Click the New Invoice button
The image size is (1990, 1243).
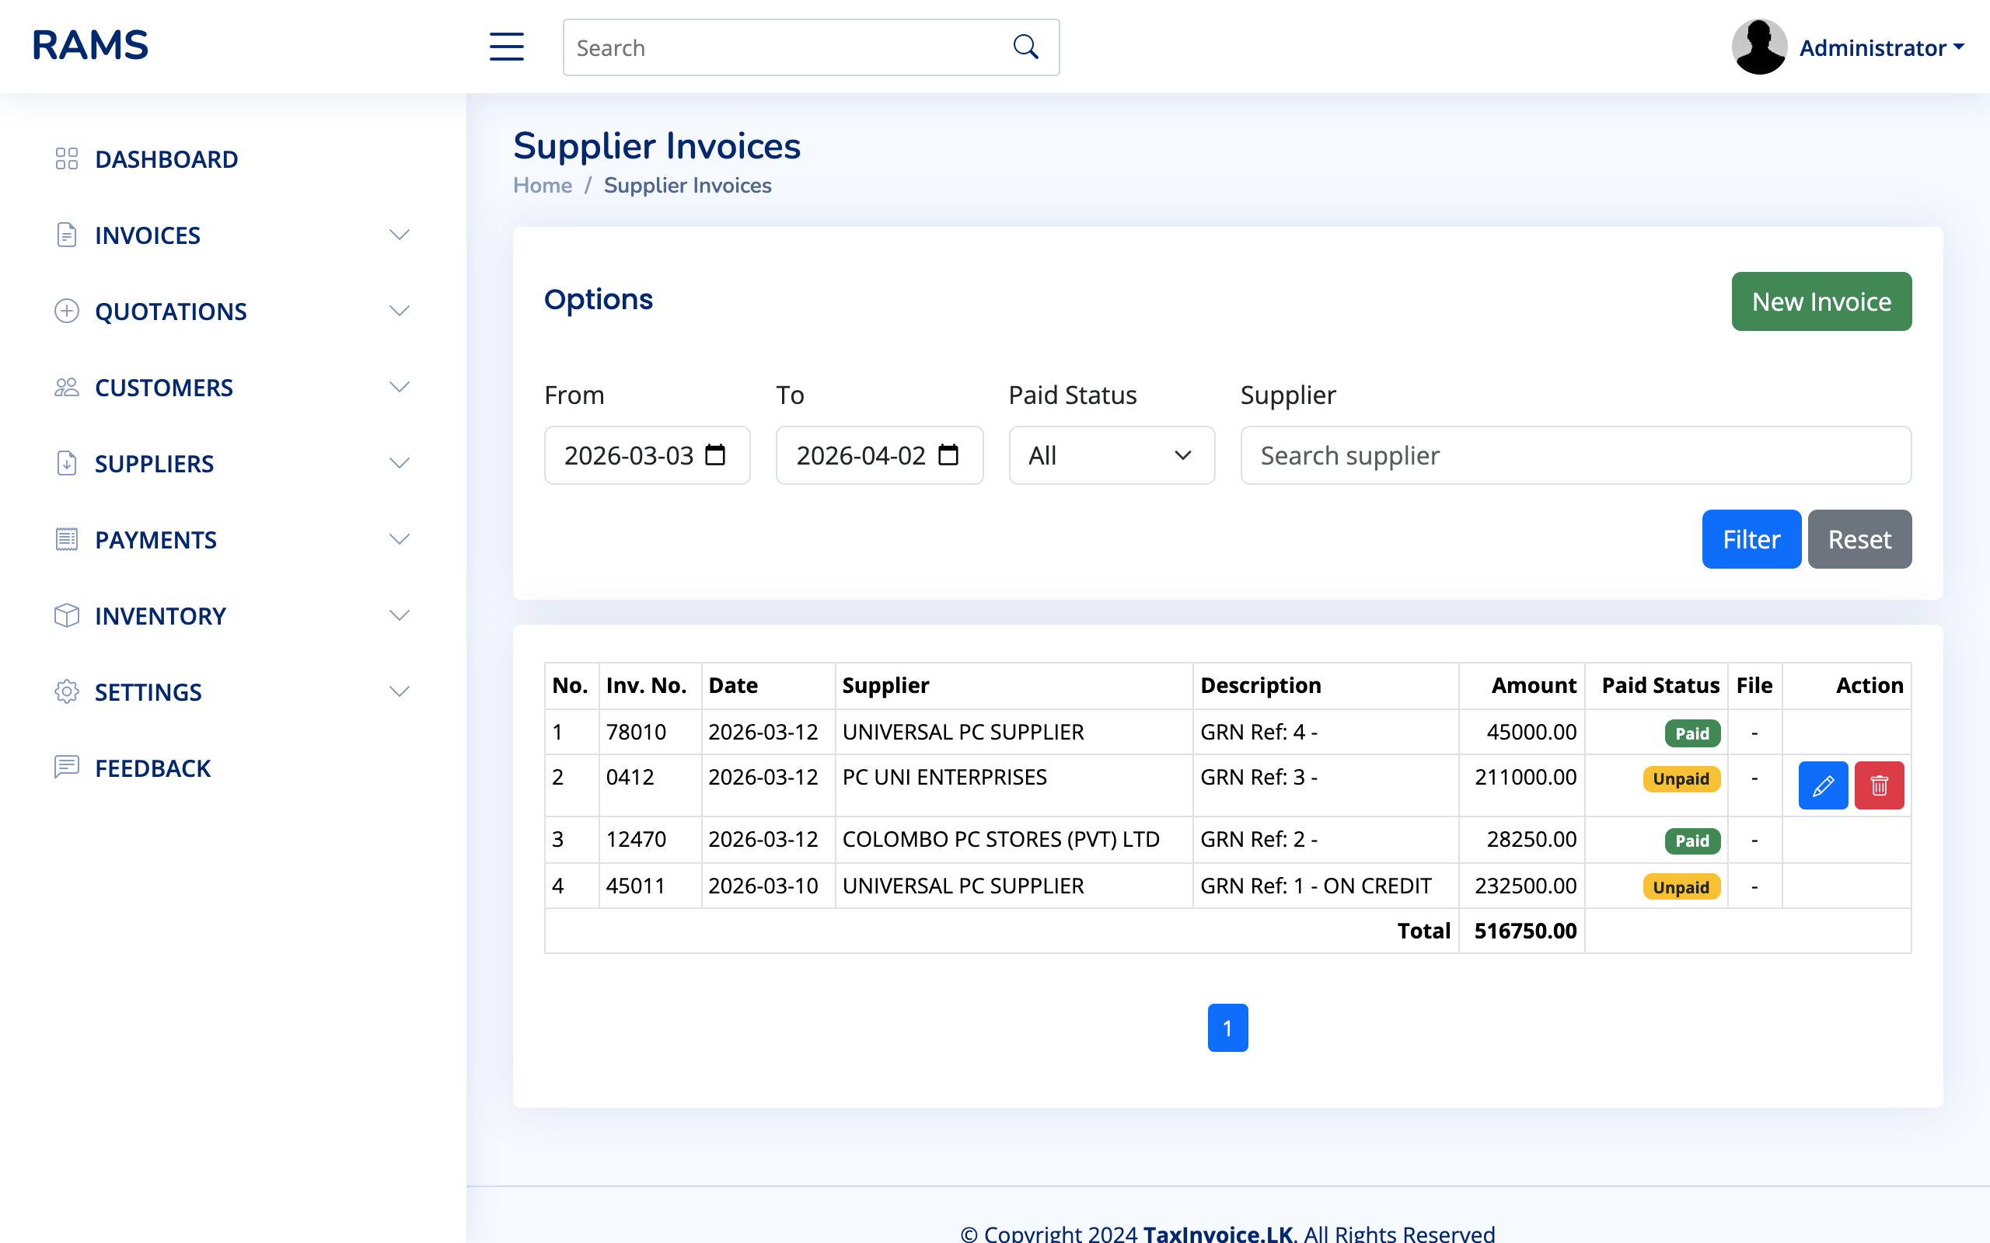pos(1821,301)
